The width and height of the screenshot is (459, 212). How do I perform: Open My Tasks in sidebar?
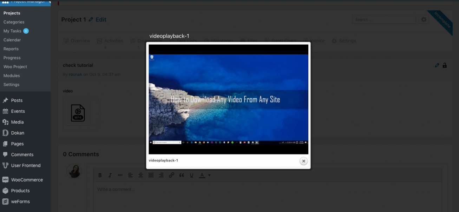pos(16,31)
